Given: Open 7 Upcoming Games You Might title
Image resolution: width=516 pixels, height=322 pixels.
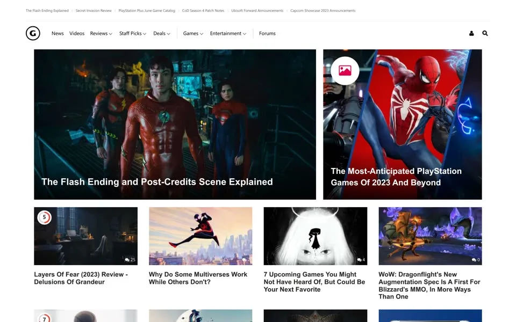Looking at the screenshot, I should pos(314,282).
